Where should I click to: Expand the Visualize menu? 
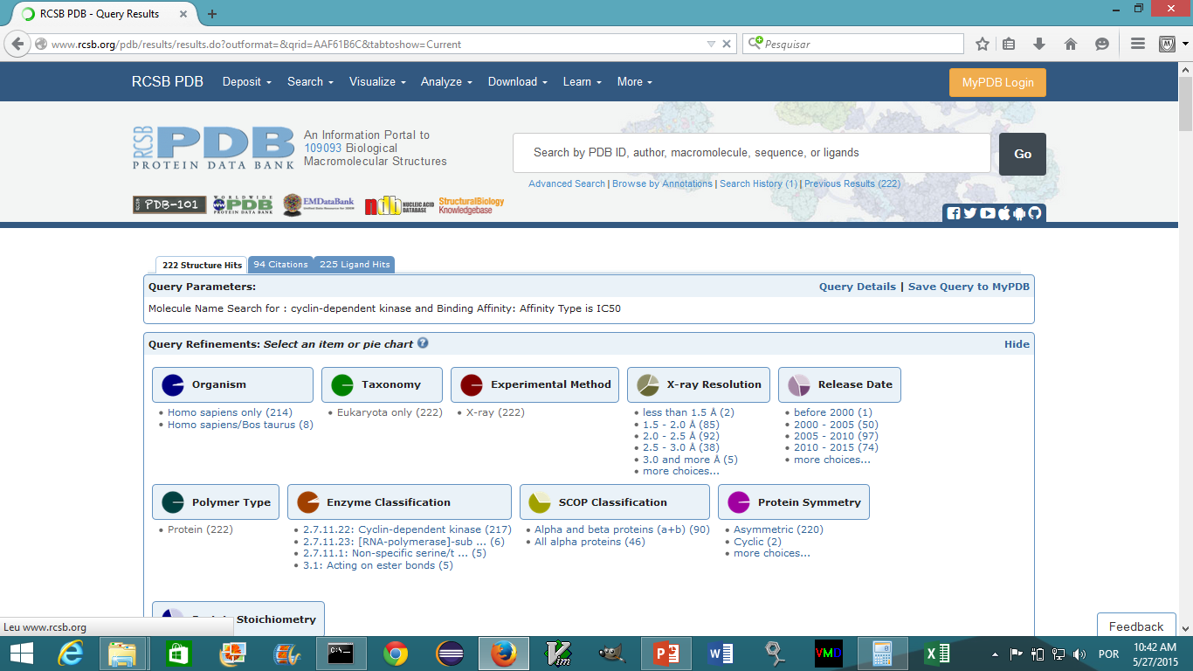pos(377,81)
